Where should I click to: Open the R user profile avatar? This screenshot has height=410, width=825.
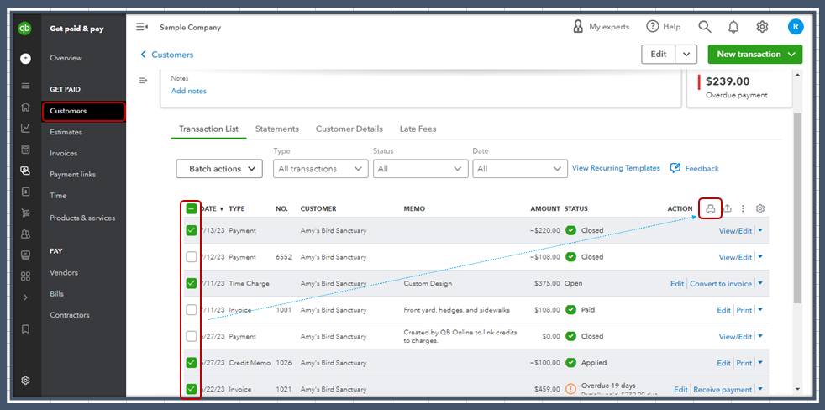796,27
